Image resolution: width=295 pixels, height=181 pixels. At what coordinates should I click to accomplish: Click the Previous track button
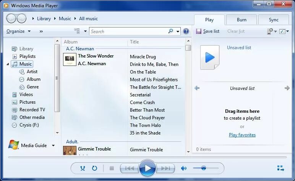point(130,168)
